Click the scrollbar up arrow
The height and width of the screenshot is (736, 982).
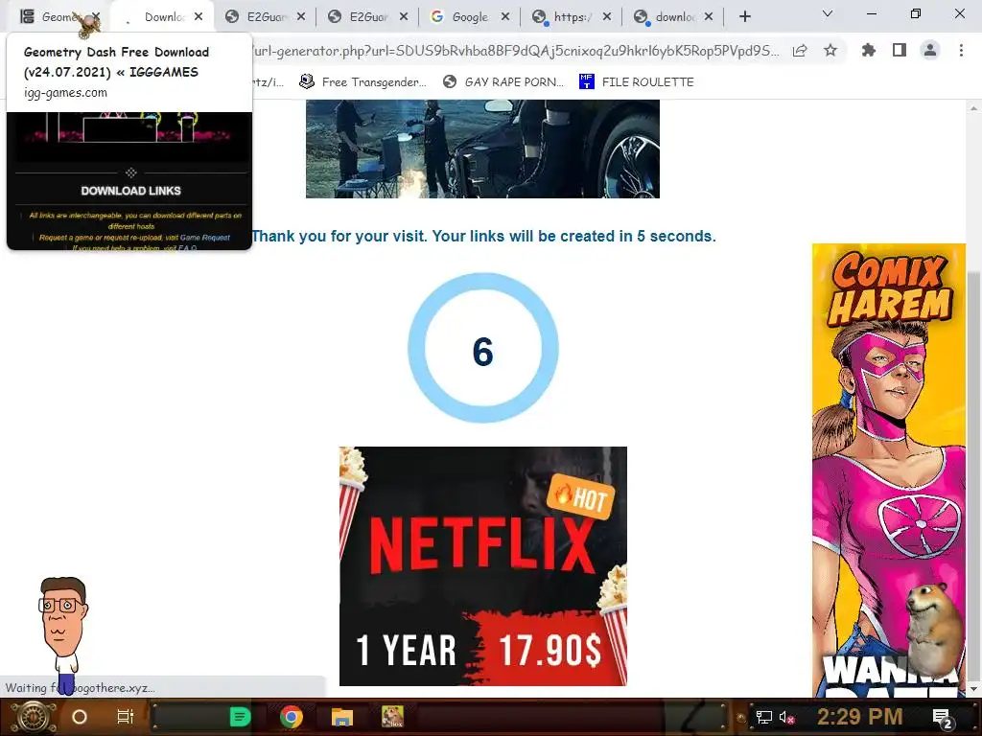(972, 108)
